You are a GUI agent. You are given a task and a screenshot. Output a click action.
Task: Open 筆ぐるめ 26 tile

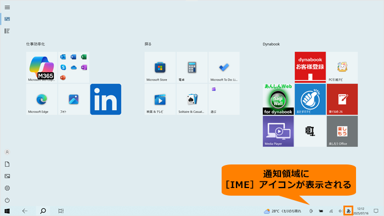342,99
